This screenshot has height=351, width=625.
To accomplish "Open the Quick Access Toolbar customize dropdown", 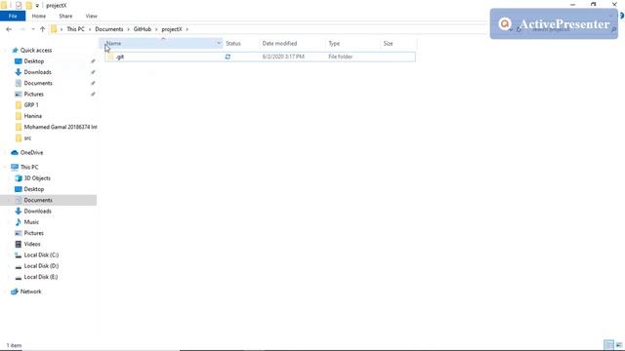I will [x=37, y=6].
